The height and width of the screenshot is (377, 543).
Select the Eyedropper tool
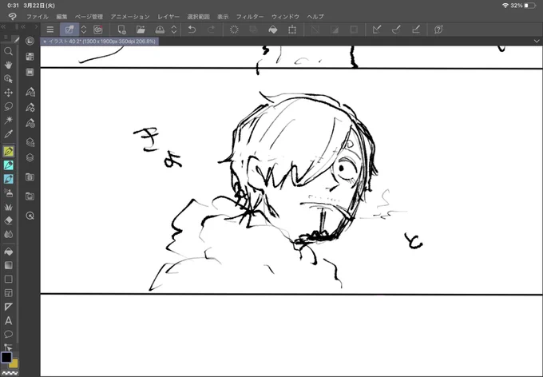click(8, 133)
